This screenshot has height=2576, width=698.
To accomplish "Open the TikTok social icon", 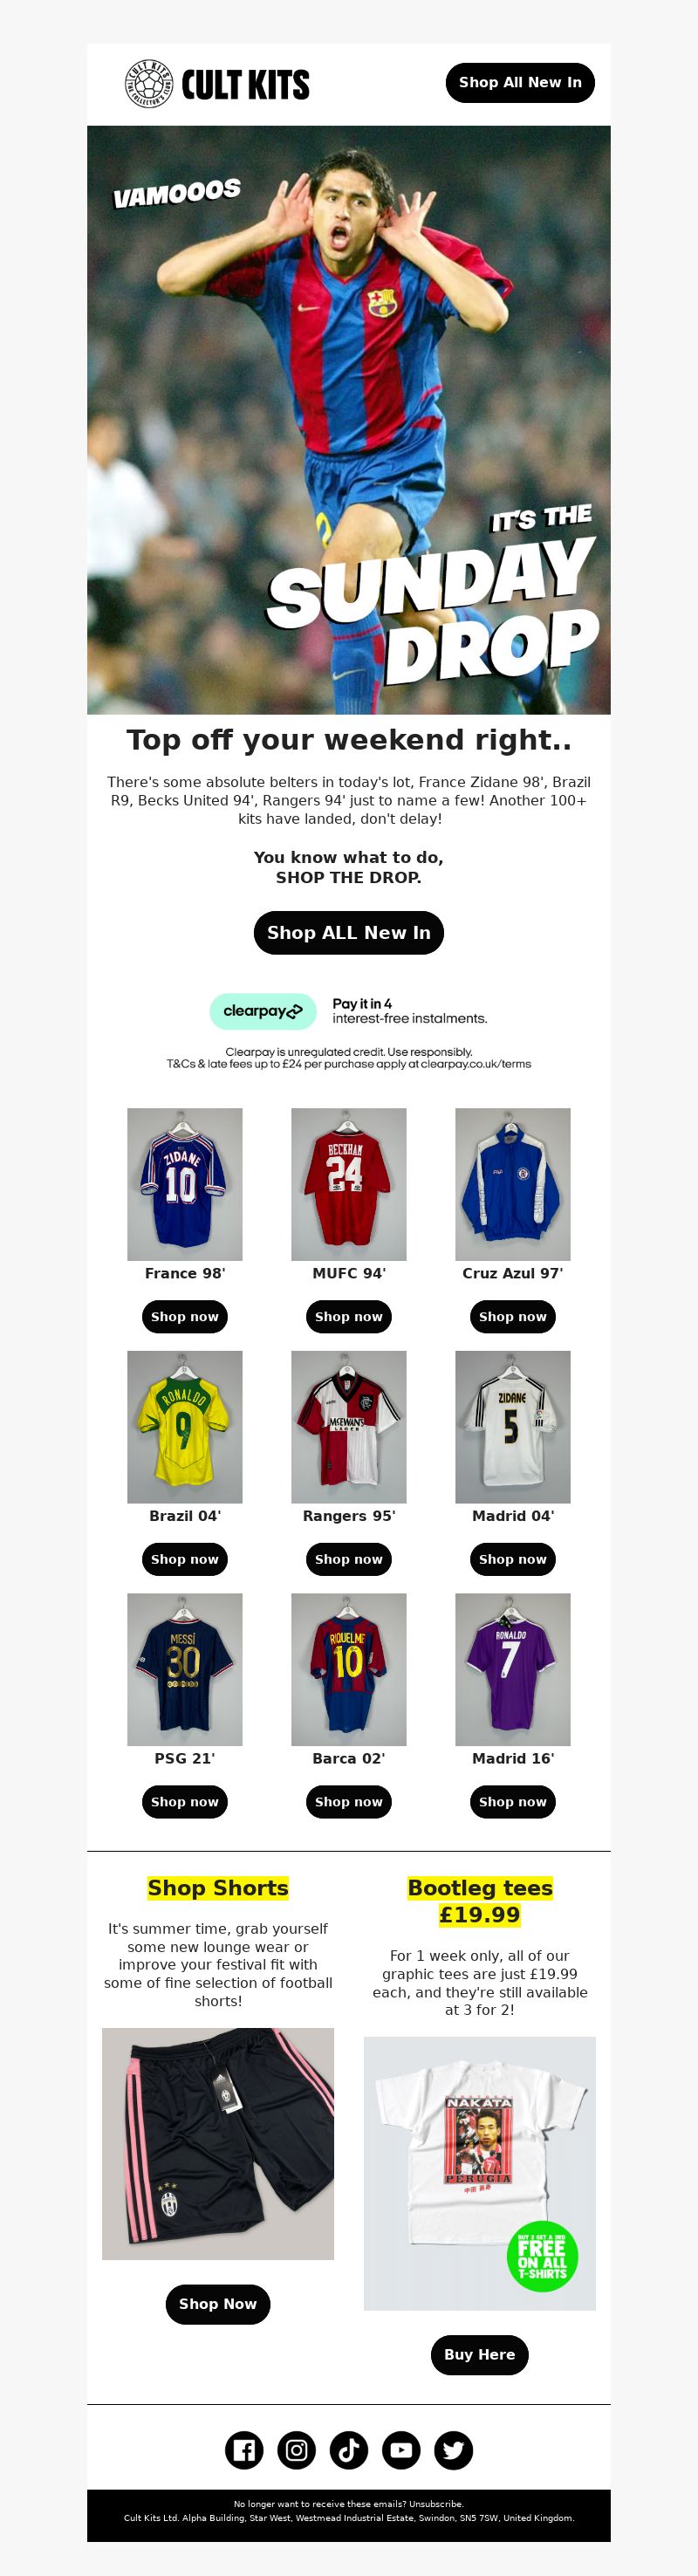I will pos(349,2449).
